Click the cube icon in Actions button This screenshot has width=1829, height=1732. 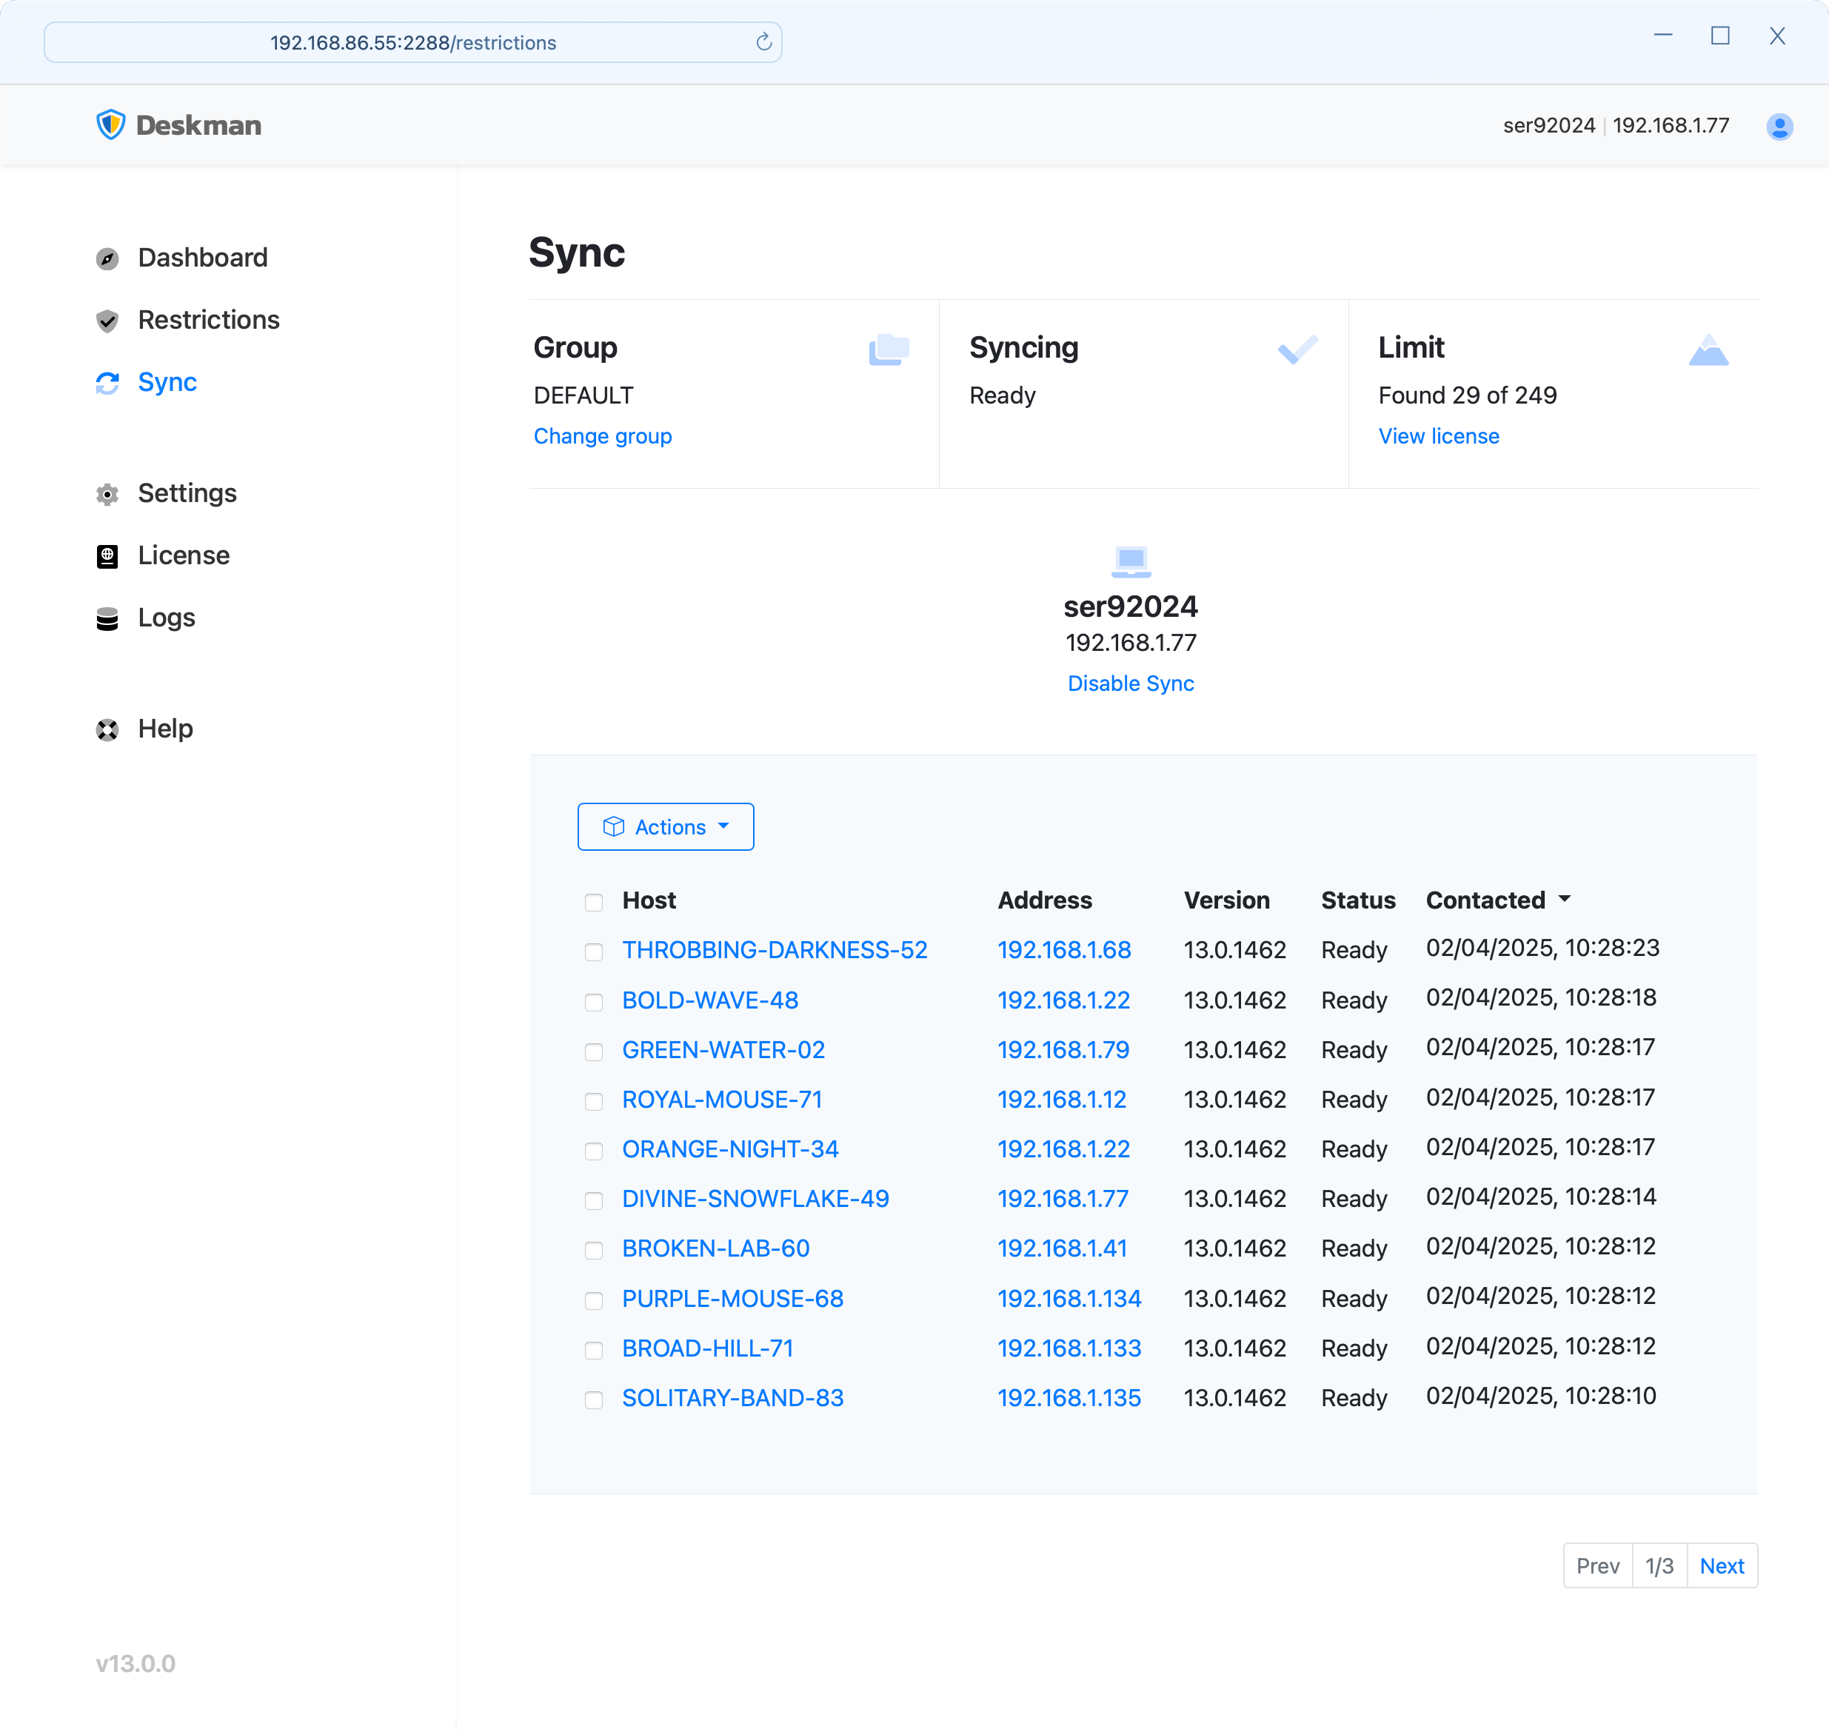click(x=613, y=826)
